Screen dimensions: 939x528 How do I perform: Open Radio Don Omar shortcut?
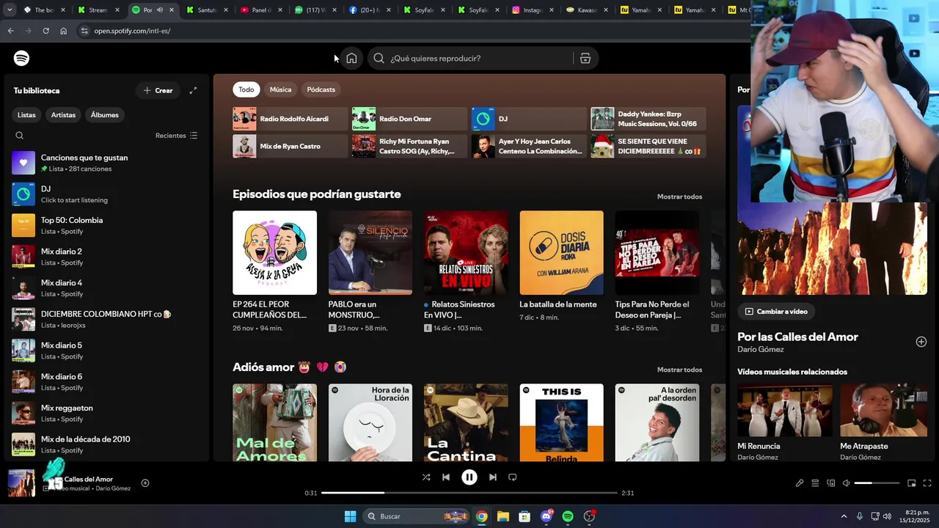(409, 119)
